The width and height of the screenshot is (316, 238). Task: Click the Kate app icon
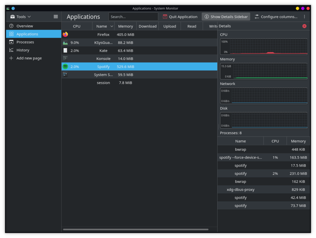tap(65, 51)
